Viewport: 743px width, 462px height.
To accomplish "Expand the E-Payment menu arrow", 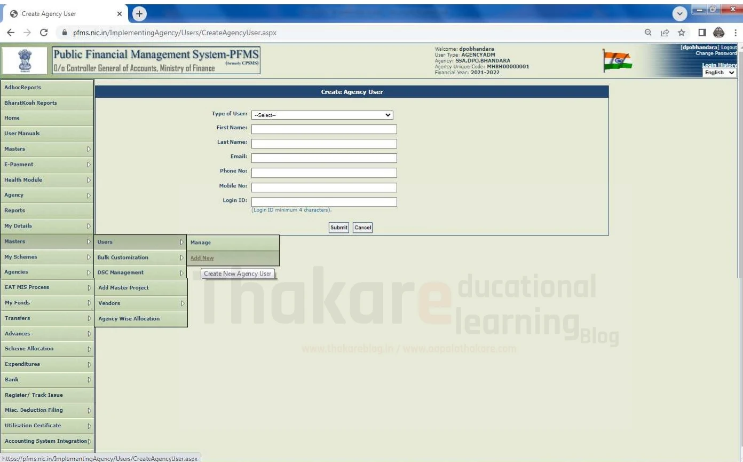I will (x=89, y=164).
